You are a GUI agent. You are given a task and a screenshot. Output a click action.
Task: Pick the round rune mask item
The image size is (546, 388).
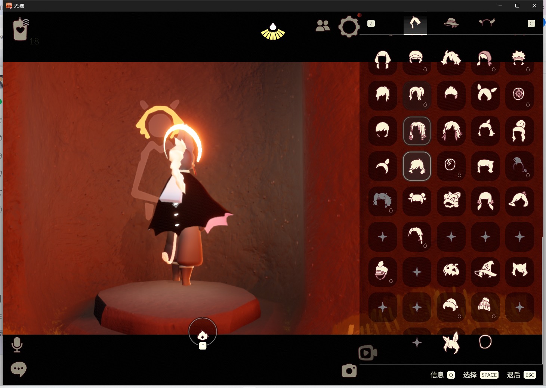coord(451,166)
